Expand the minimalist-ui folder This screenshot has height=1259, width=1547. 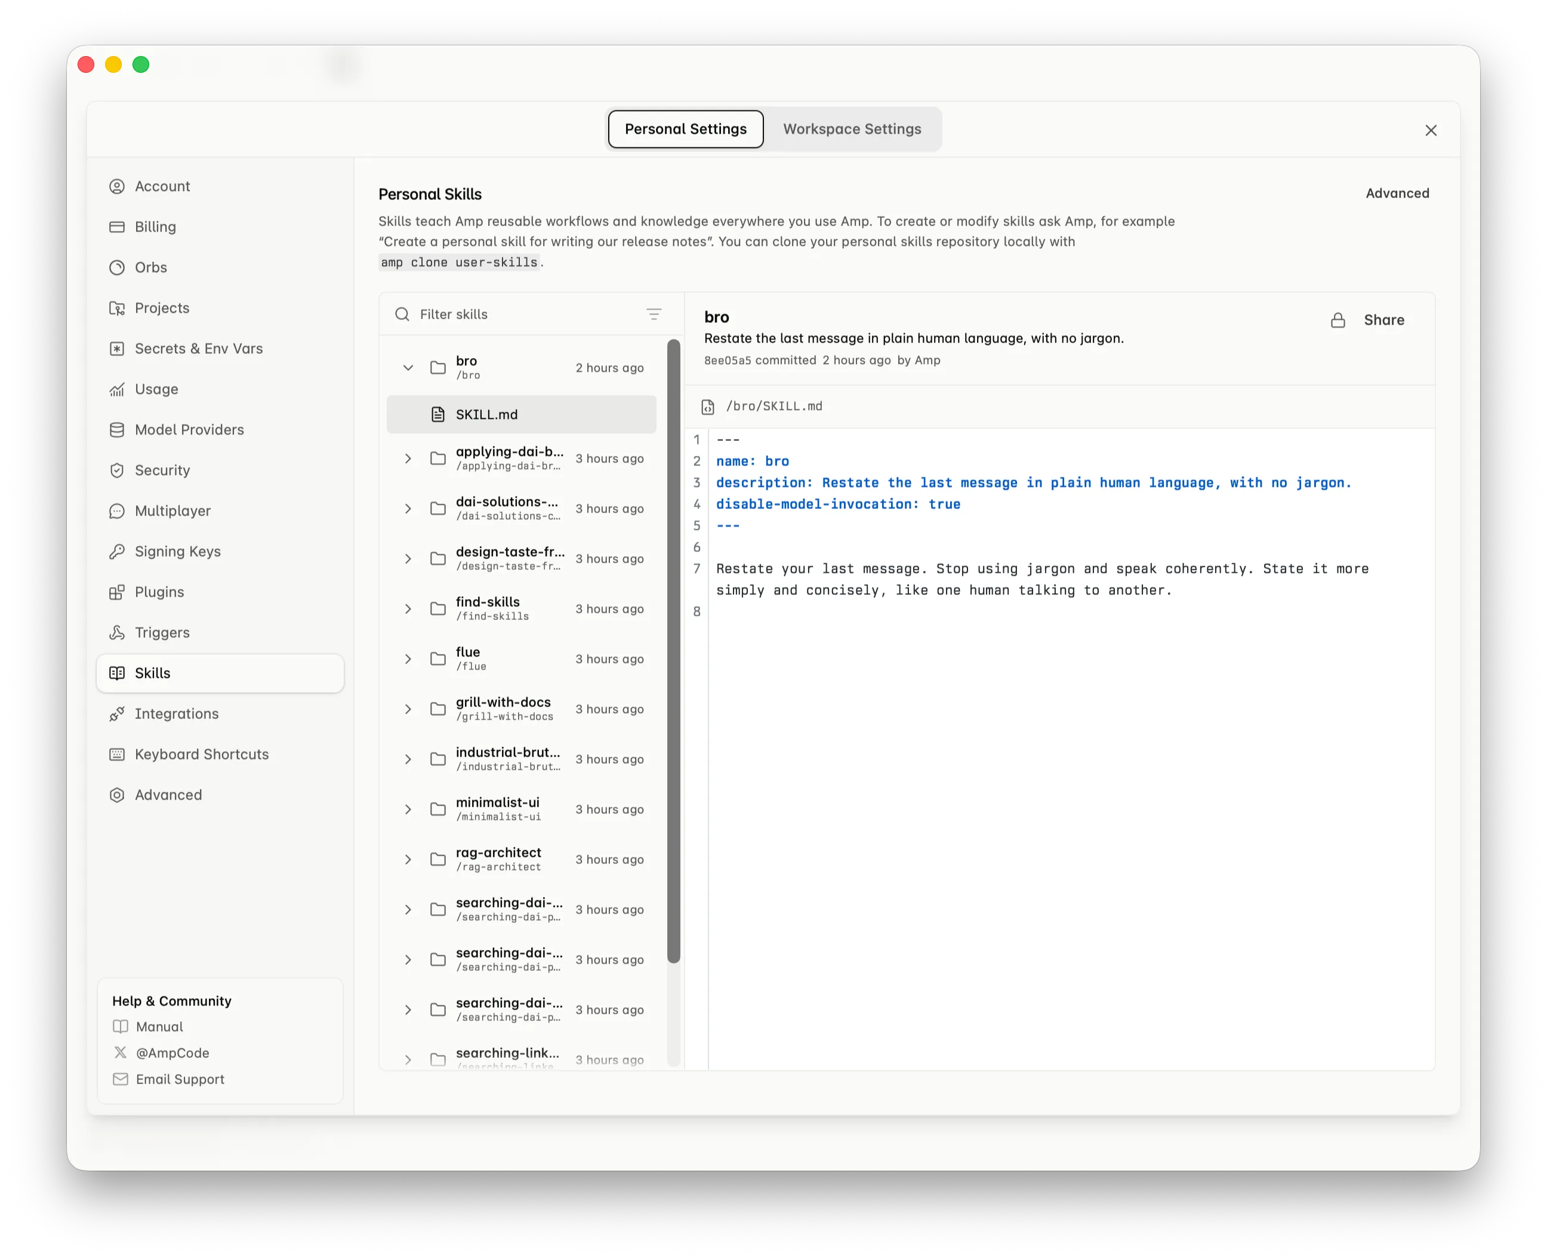click(x=408, y=809)
